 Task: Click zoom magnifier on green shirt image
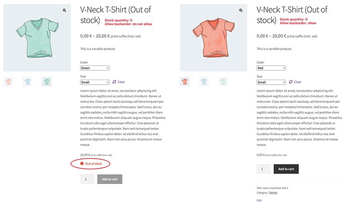[x=64, y=10]
